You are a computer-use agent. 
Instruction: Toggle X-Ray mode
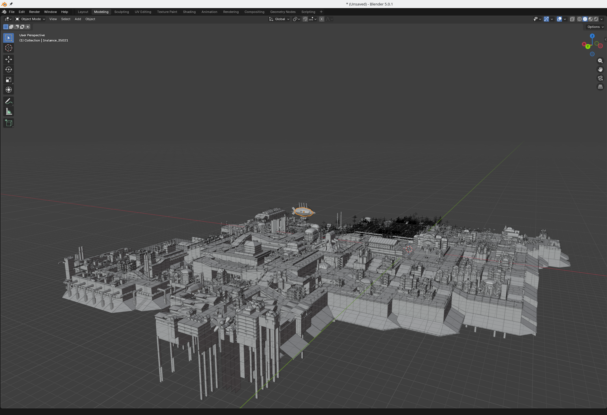click(572, 19)
